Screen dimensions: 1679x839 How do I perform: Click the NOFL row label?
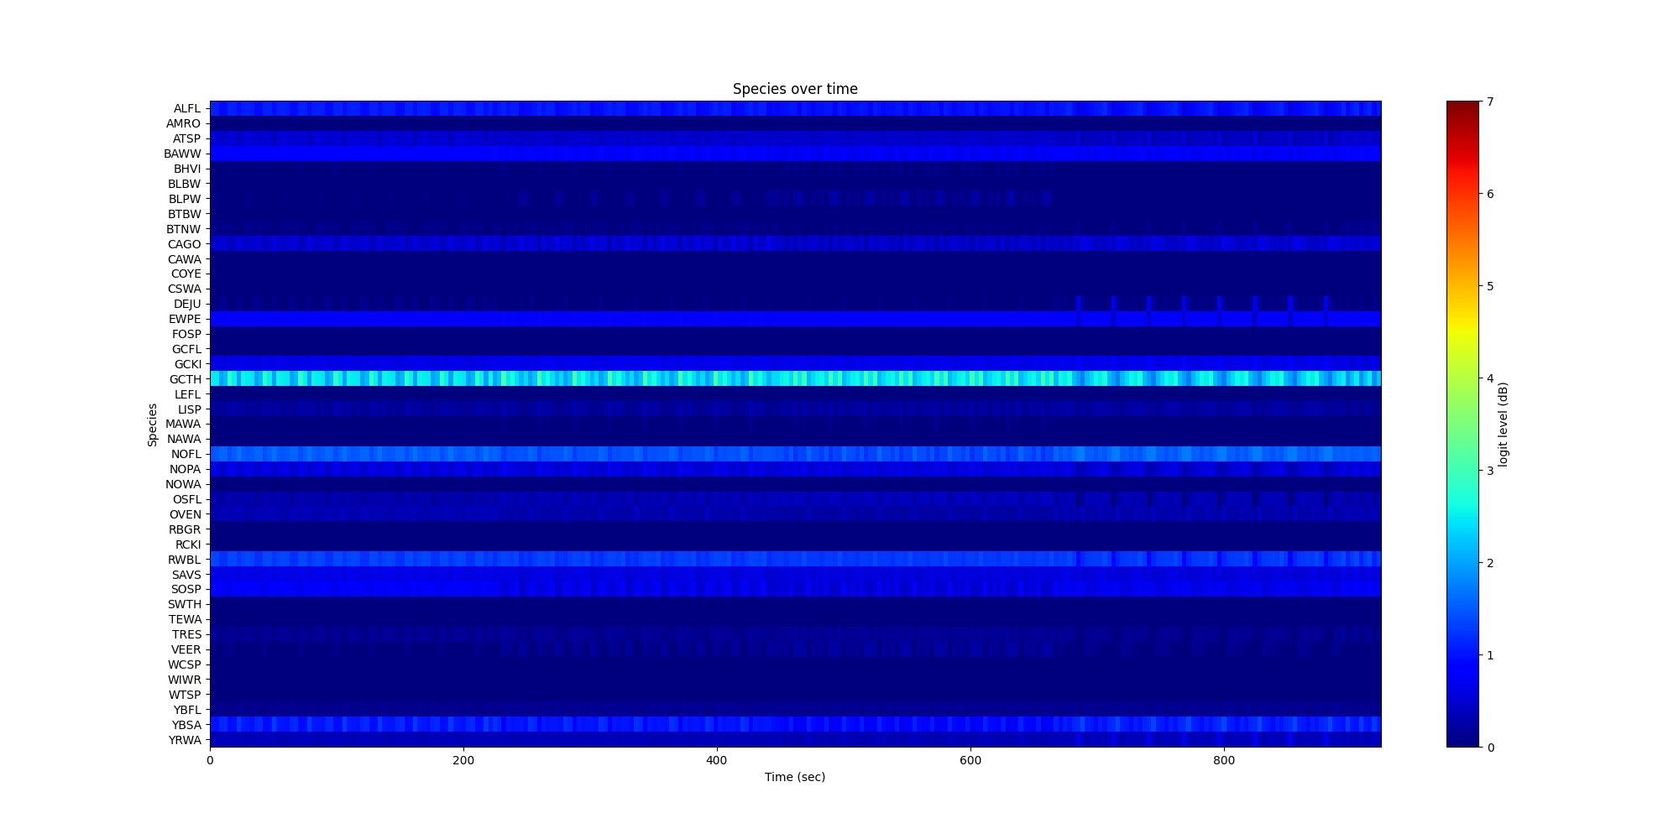coord(186,454)
